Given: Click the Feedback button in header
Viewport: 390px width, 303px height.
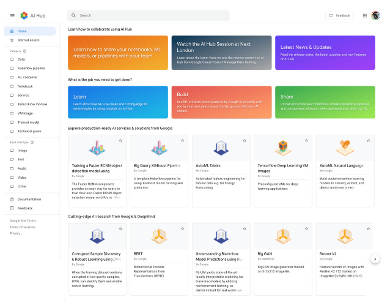Looking at the screenshot, I should (339, 15).
